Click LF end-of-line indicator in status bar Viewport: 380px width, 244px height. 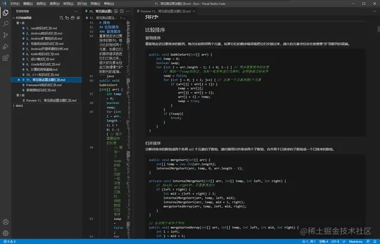pyautogui.click(x=344, y=242)
